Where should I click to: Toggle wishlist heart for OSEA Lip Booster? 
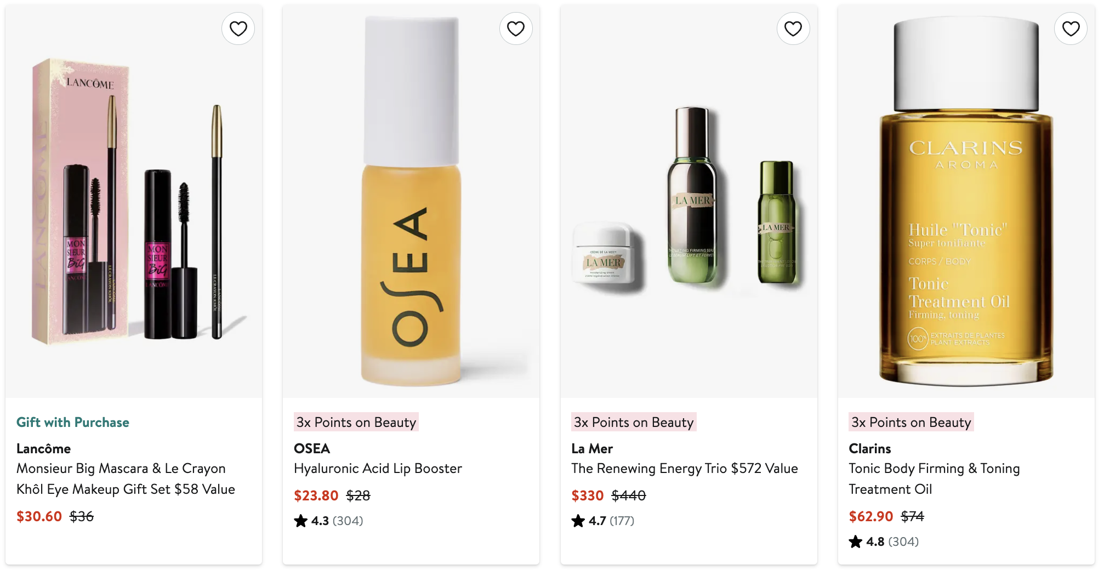515,29
